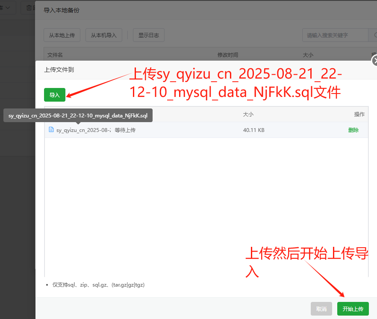Click the 修改时间 column header

227,55
